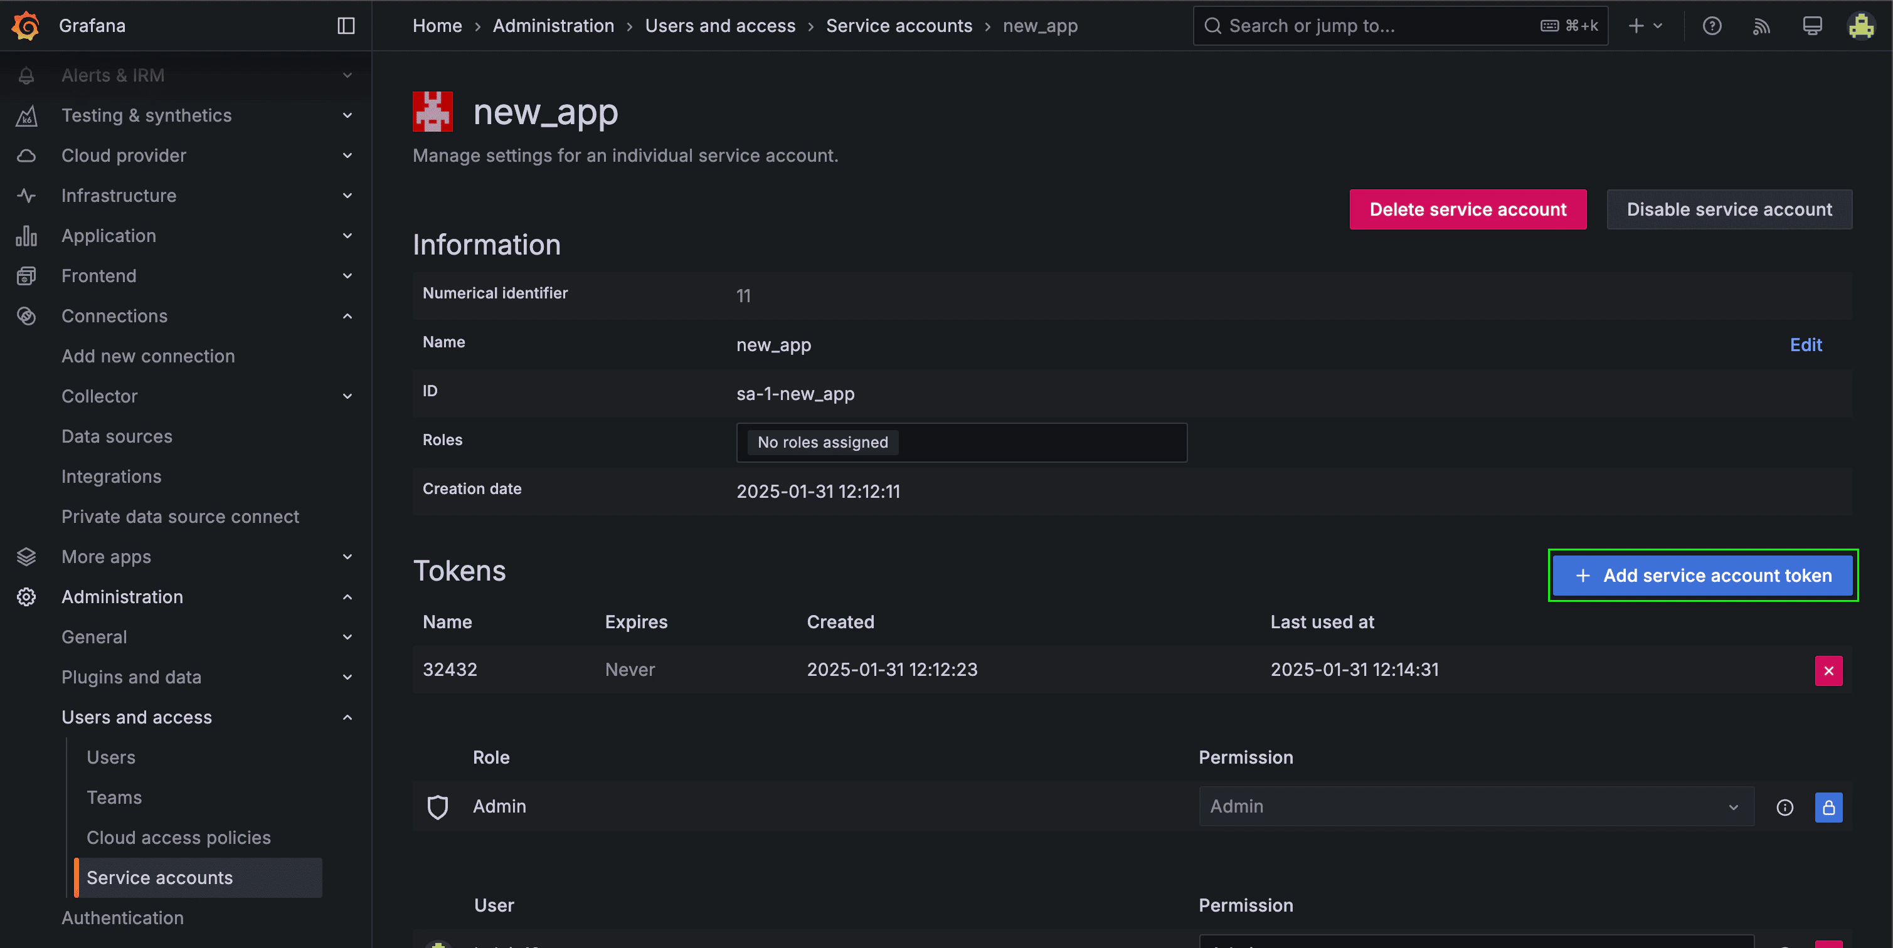This screenshot has height=948, width=1893.
Task: Open the help question mark icon
Action: (x=1712, y=26)
